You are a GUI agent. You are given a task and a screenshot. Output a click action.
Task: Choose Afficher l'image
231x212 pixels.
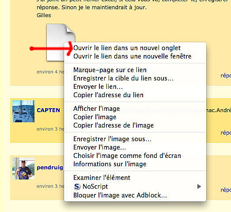pos(135,109)
